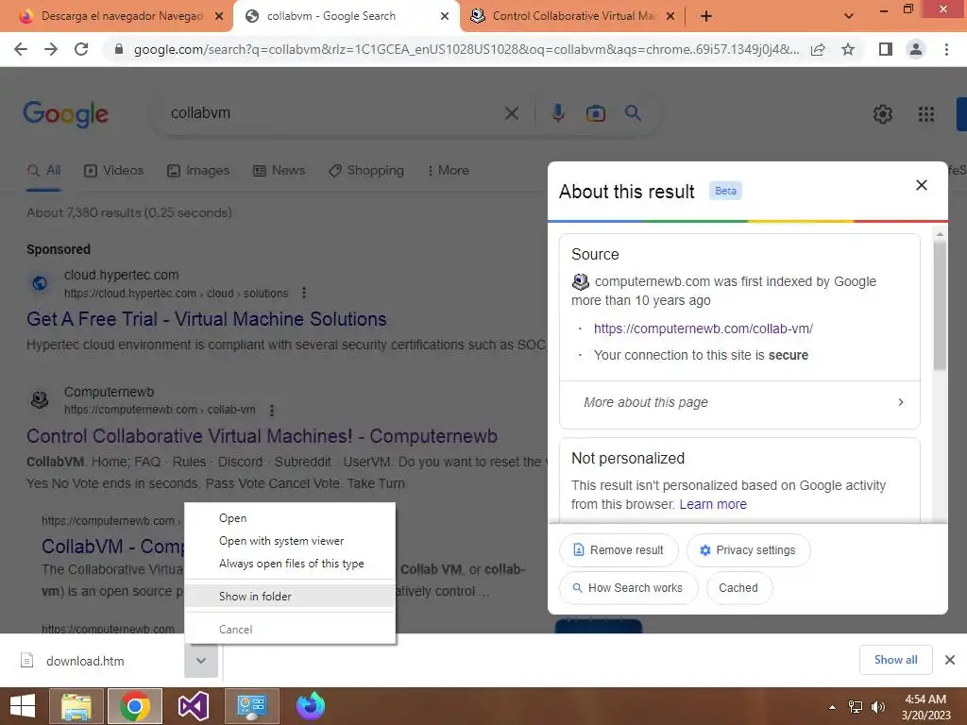Click the Beta badge in About panel
Viewport: 967px width, 725px height.
click(x=725, y=191)
